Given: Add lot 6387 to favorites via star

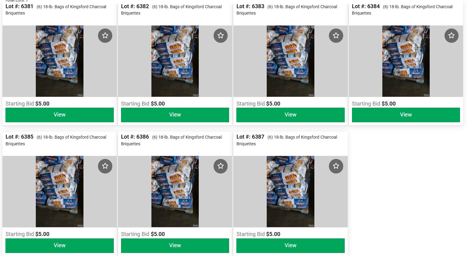Looking at the screenshot, I should 336,166.
